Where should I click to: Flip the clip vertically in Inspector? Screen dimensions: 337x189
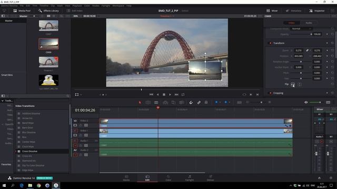300,85
